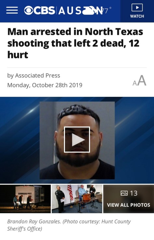Click the Brandon Ray Gonzales photo caption
The width and height of the screenshot is (154, 240).
pos(69,225)
